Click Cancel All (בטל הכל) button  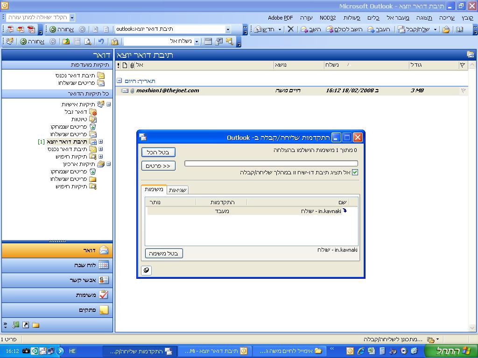(158, 152)
